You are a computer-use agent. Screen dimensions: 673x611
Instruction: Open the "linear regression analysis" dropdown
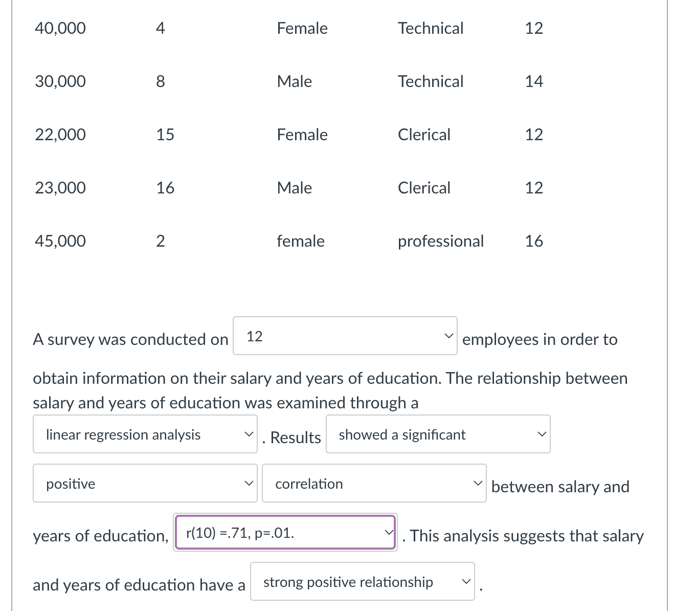(x=145, y=434)
